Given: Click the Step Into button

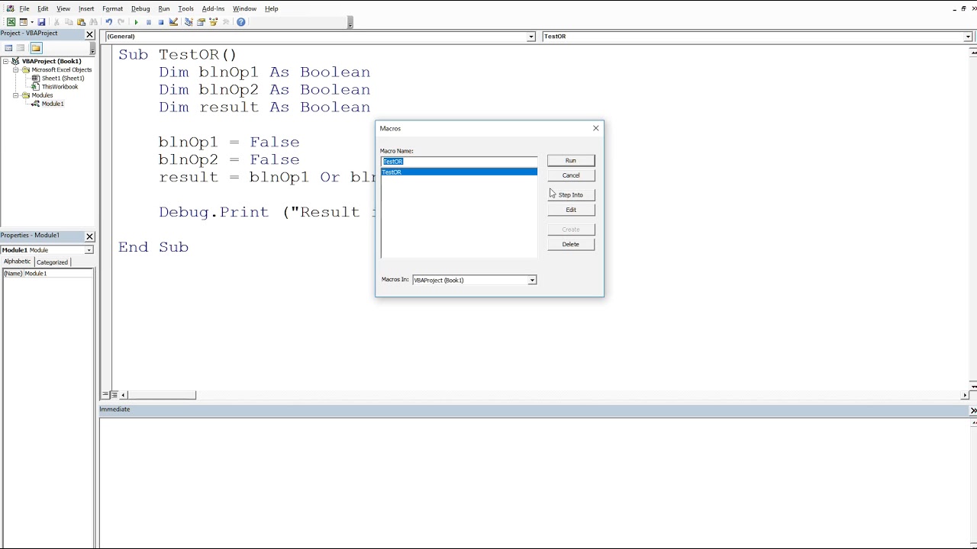Looking at the screenshot, I should click(571, 194).
